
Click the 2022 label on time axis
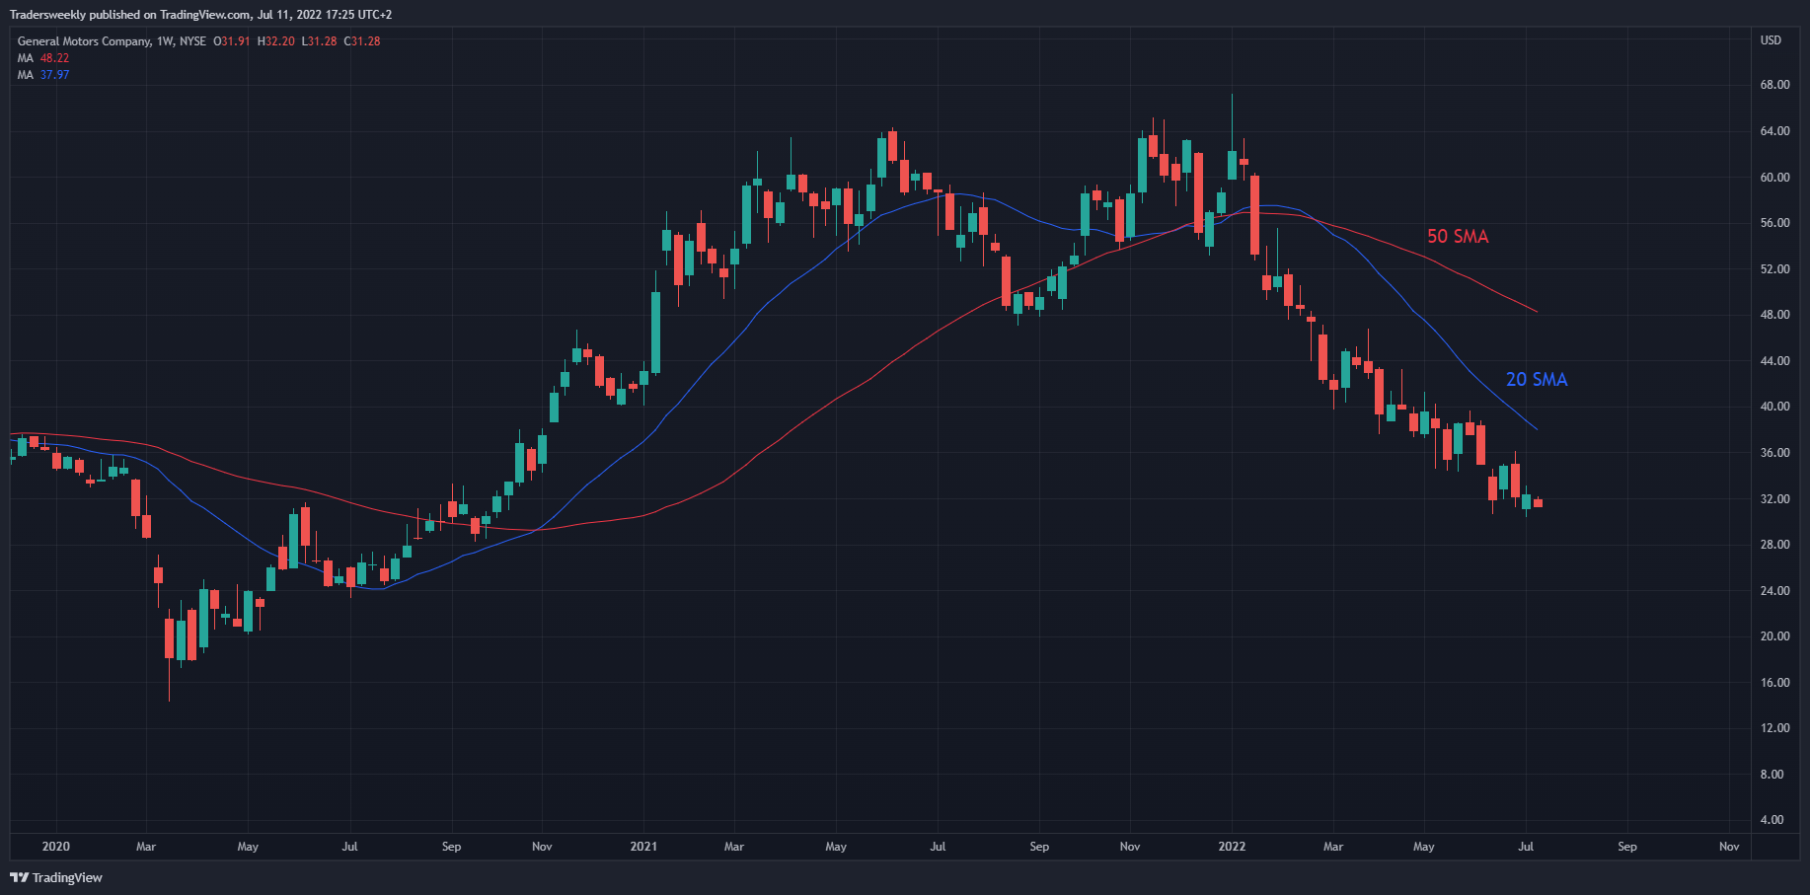click(x=1232, y=847)
